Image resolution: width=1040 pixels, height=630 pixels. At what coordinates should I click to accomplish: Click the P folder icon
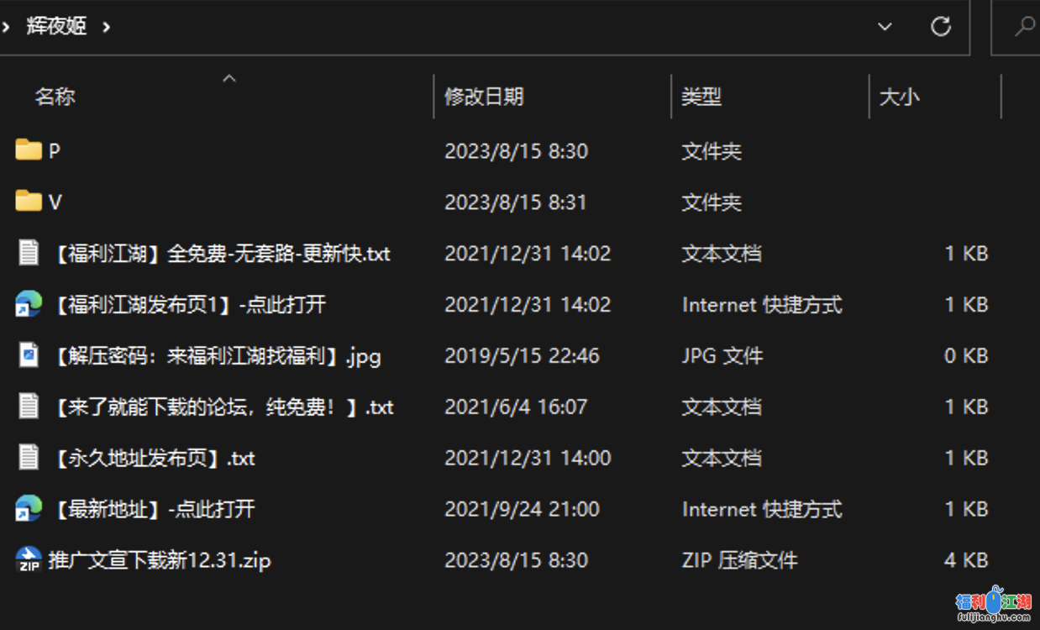click(x=29, y=151)
